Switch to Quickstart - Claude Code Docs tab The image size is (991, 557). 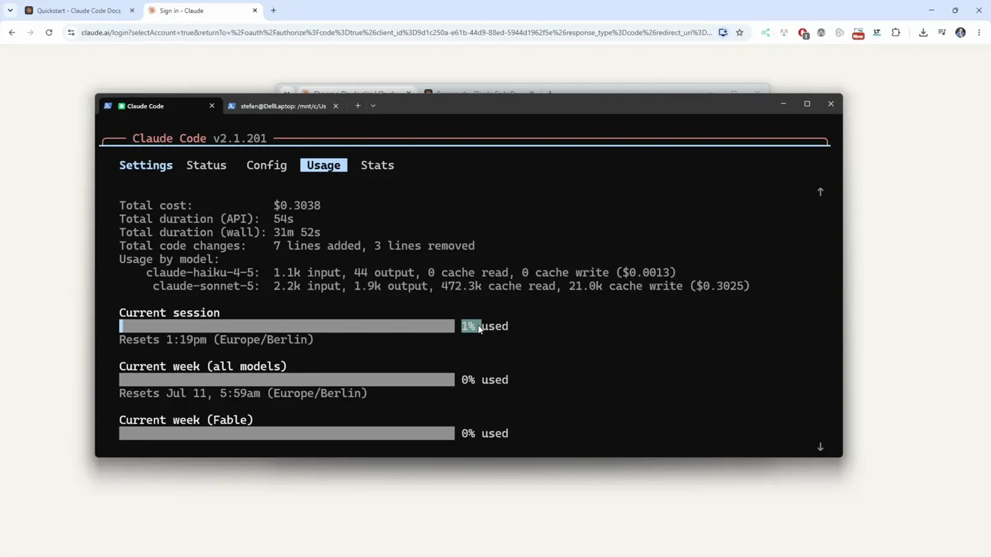pos(79,11)
